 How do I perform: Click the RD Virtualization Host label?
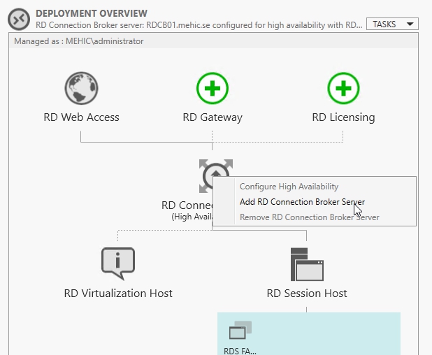117,293
